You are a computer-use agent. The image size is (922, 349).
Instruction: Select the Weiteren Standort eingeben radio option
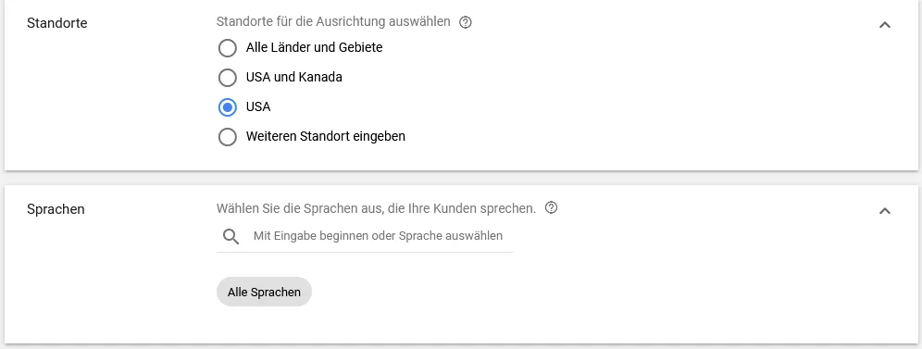coord(228,137)
